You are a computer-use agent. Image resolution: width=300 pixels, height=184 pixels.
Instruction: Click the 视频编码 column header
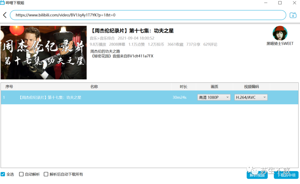pyautogui.click(x=251, y=87)
